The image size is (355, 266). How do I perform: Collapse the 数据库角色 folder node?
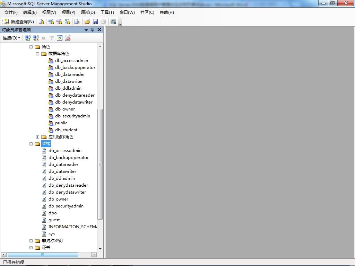pyautogui.click(x=37, y=54)
